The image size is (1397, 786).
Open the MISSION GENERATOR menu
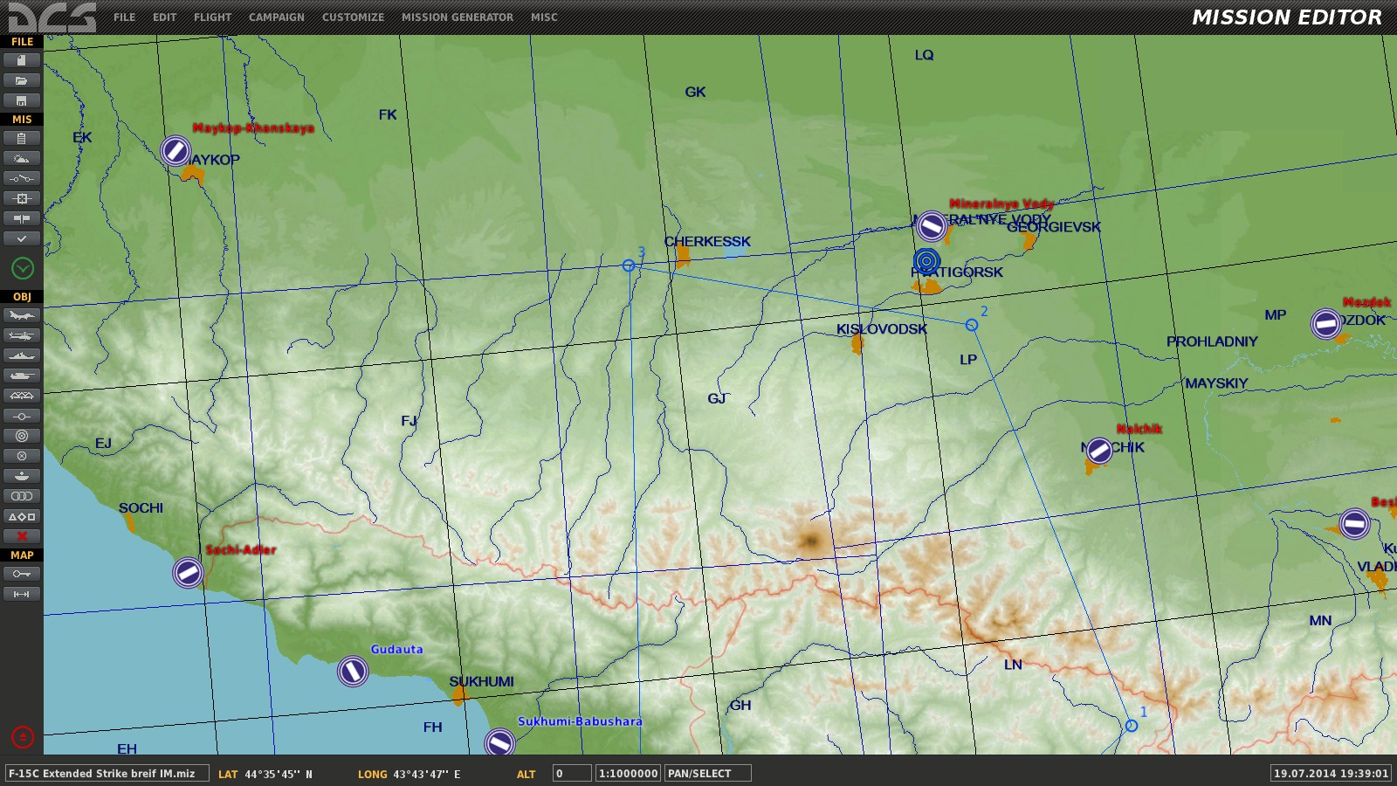[457, 17]
